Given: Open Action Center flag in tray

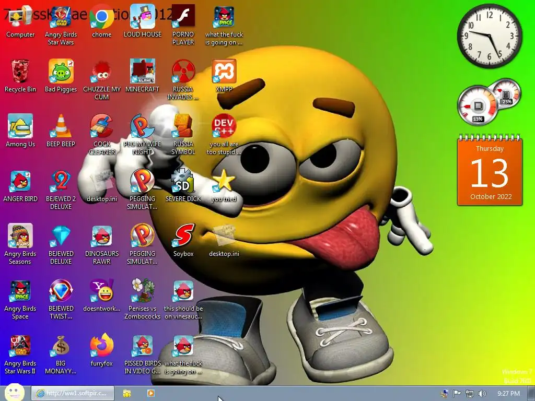Looking at the screenshot, I should point(457,394).
